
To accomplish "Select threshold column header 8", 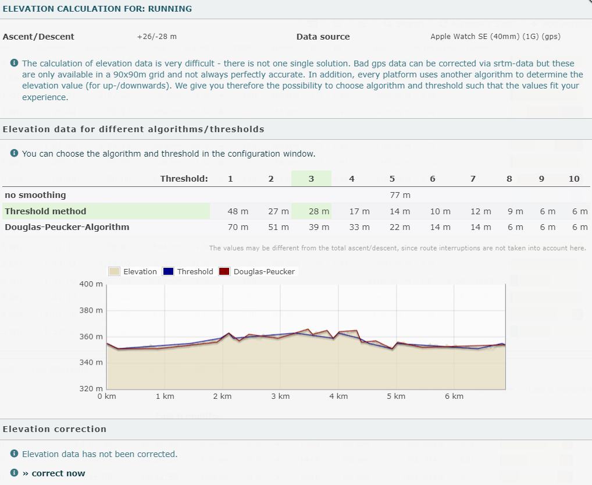I will pos(509,179).
